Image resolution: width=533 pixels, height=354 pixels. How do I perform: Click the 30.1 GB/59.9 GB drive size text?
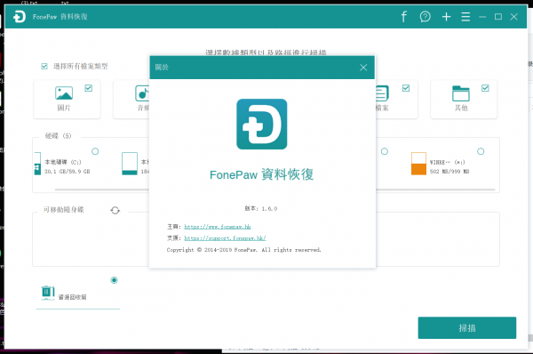pos(67,171)
